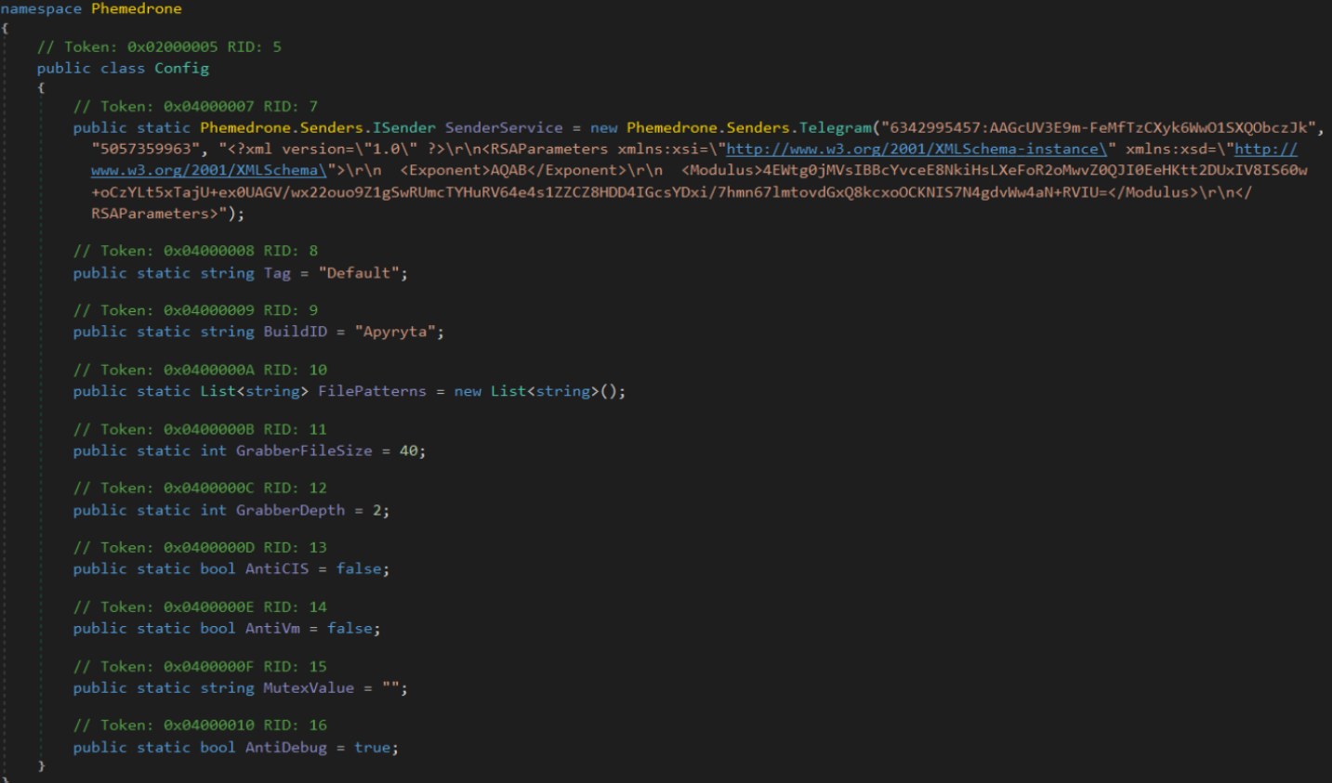Screen dimensions: 1332x783
Task: Select the AntiVm field name
Action: 272,628
